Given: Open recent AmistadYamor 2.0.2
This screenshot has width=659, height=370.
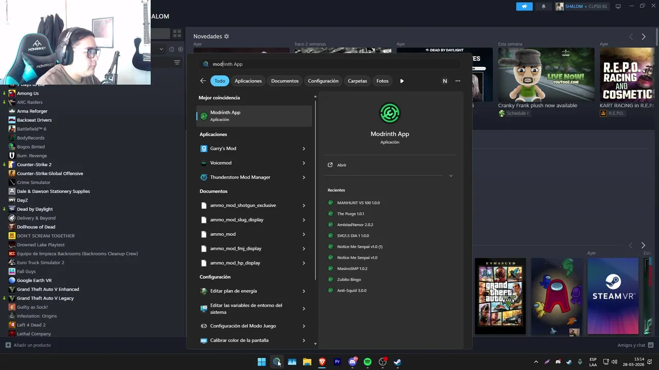Looking at the screenshot, I should 355,225.
